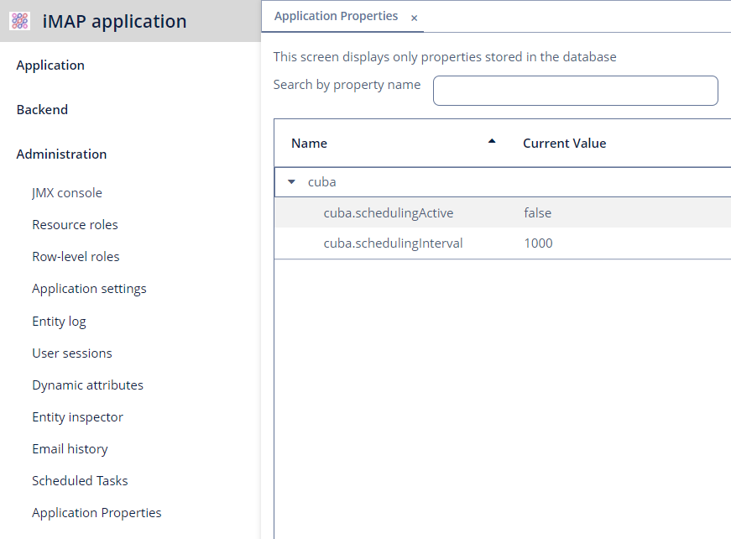
Task: Collapse the cuba tree group arrow
Action: [x=291, y=182]
